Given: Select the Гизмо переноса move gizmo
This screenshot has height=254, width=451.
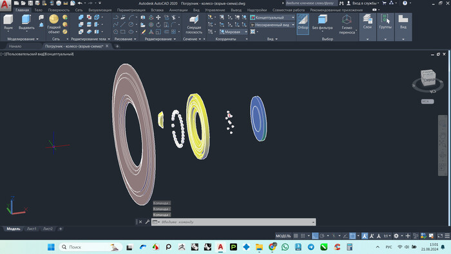Looking at the screenshot, I should pyautogui.click(x=347, y=24).
